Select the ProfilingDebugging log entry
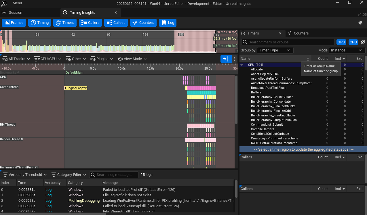367x215 pixels. point(117,201)
